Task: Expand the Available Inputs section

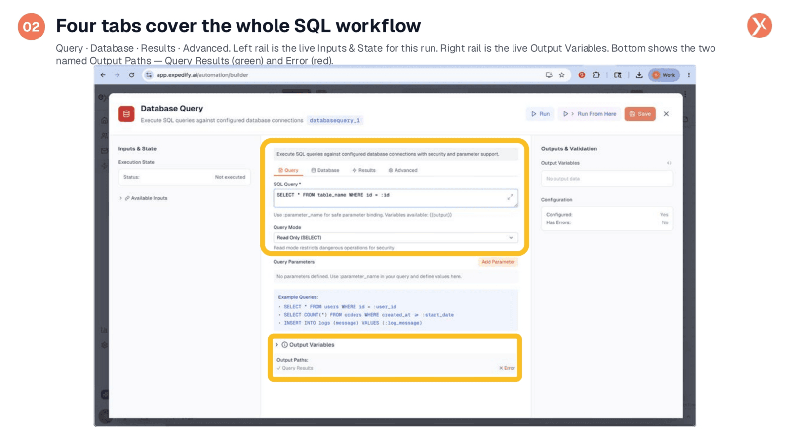Action: pos(120,198)
